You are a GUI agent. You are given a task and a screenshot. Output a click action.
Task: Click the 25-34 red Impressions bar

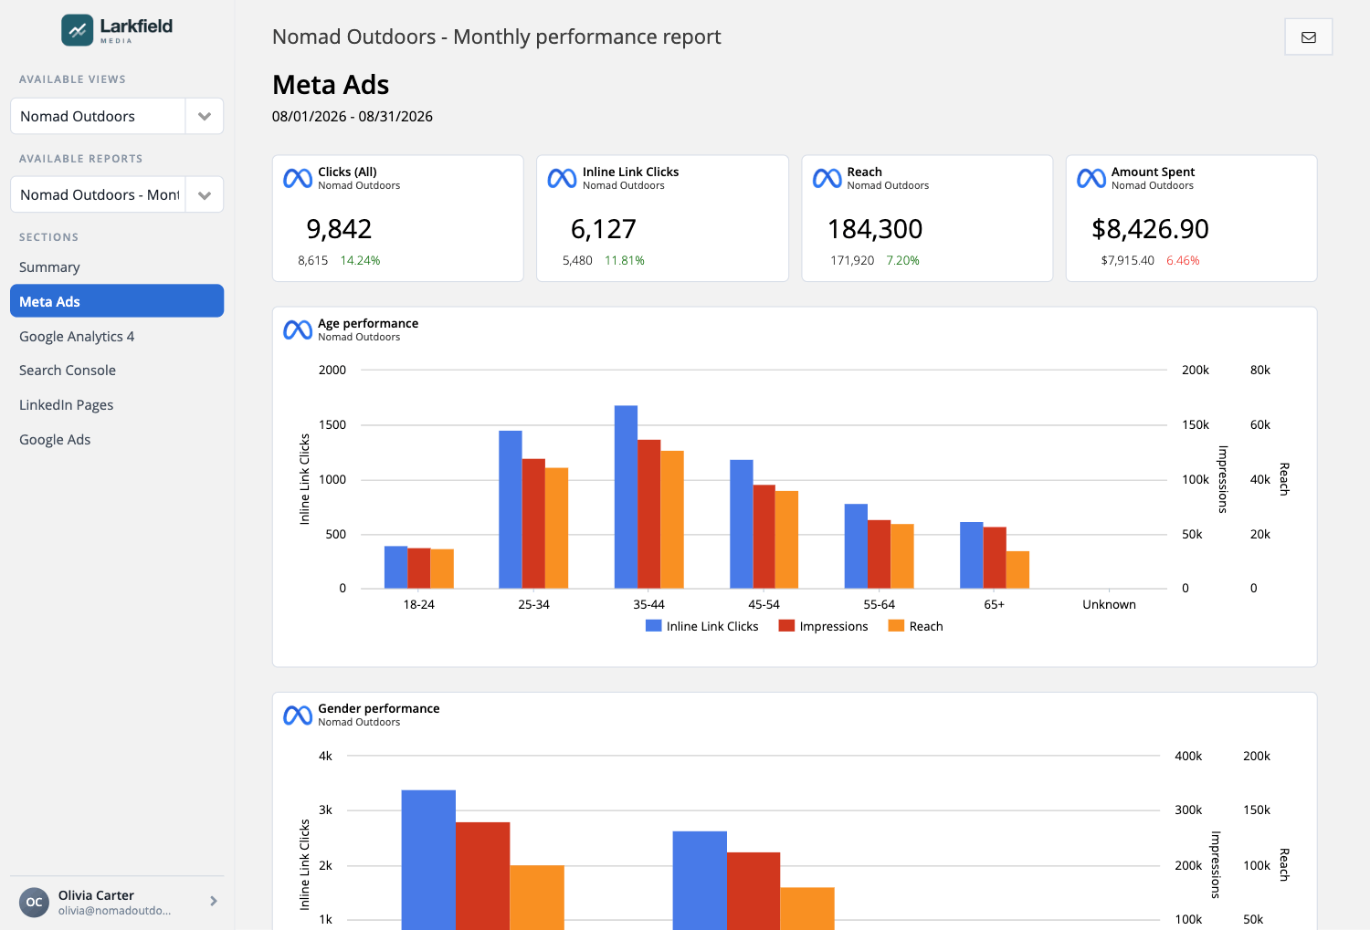point(533,523)
